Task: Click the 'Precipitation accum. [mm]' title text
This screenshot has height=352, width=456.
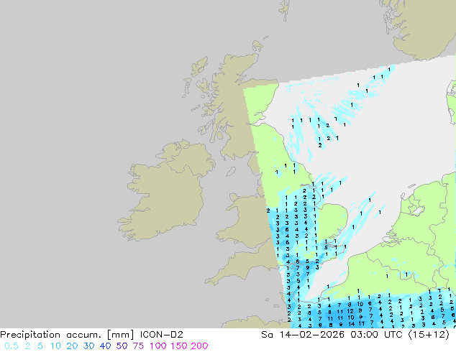Action: click(67, 335)
